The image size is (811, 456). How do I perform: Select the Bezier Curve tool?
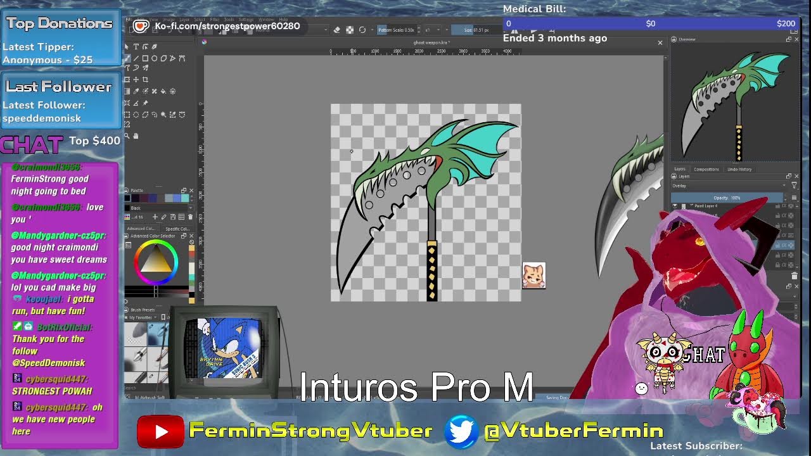pos(182,58)
